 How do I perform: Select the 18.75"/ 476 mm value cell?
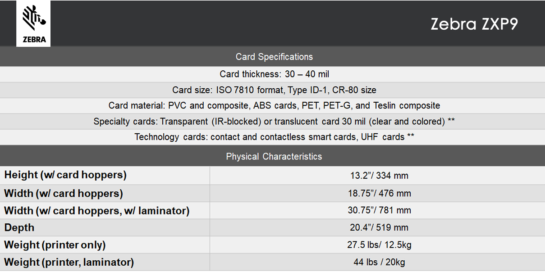[x=379, y=193]
